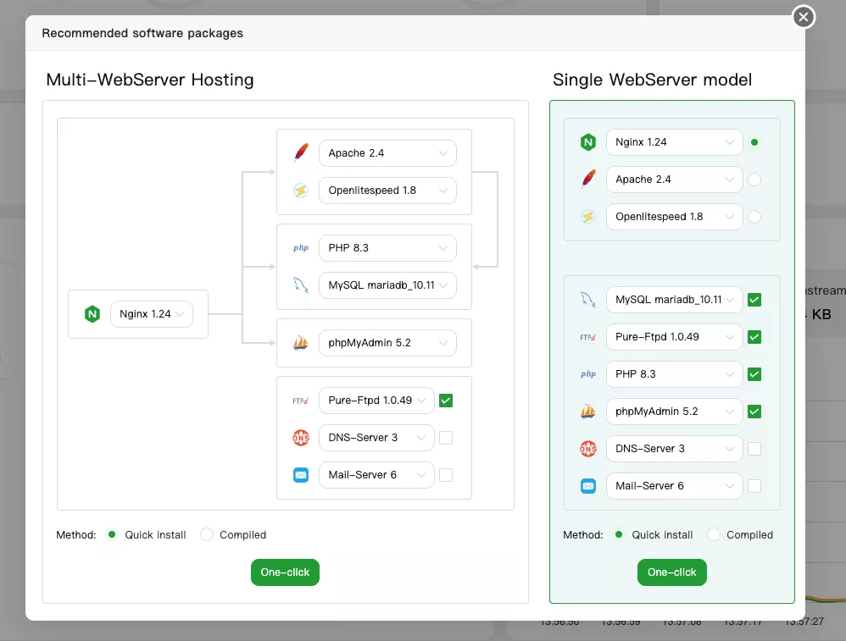Click the MySQL dolphin icon in Single WebServer panel
Image resolution: width=846 pixels, height=641 pixels.
(587, 300)
